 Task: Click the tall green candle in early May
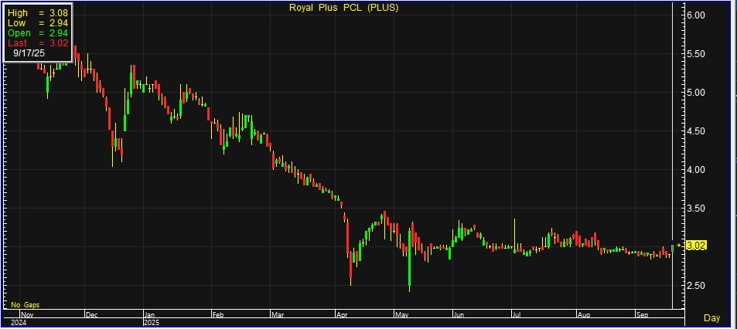(x=408, y=257)
